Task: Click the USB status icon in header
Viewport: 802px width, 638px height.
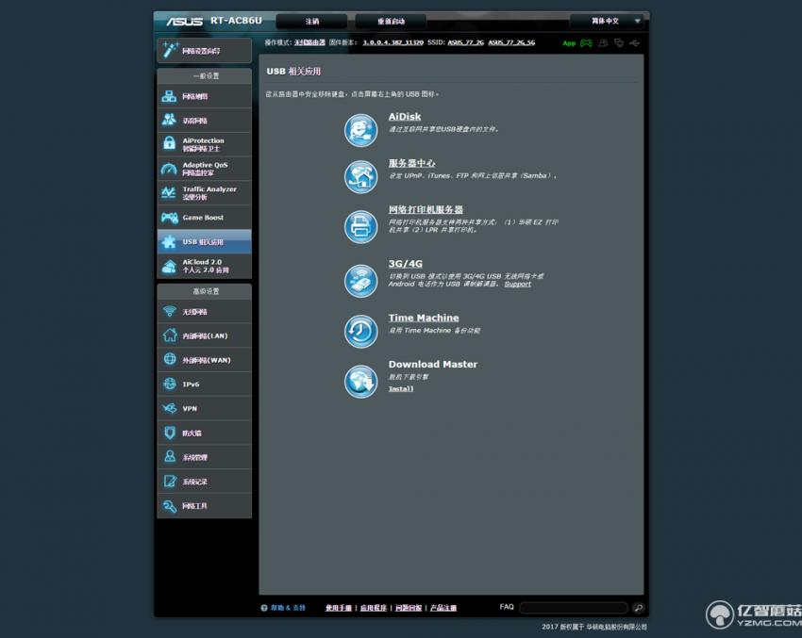Action: pos(634,43)
